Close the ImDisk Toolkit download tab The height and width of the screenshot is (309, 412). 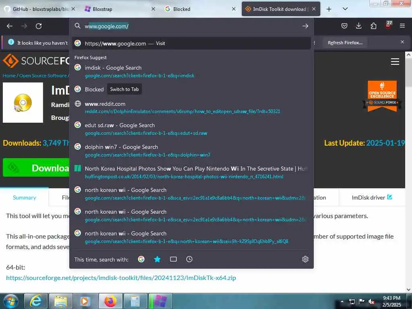pyautogui.click(x=314, y=9)
